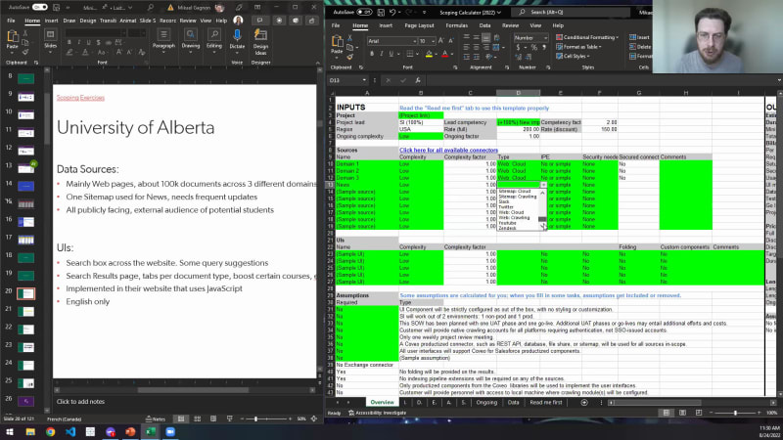Click the Drawing group icon in PowerPoint

tap(190, 35)
